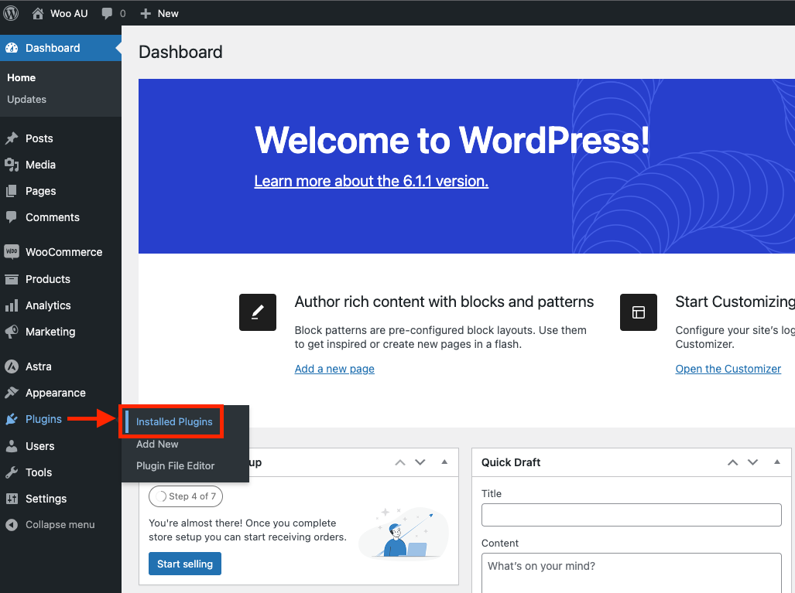This screenshot has height=593, width=795.
Task: Click the Quick Draft widget heading
Action: point(511,462)
